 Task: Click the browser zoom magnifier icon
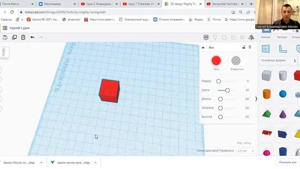click(x=240, y=12)
